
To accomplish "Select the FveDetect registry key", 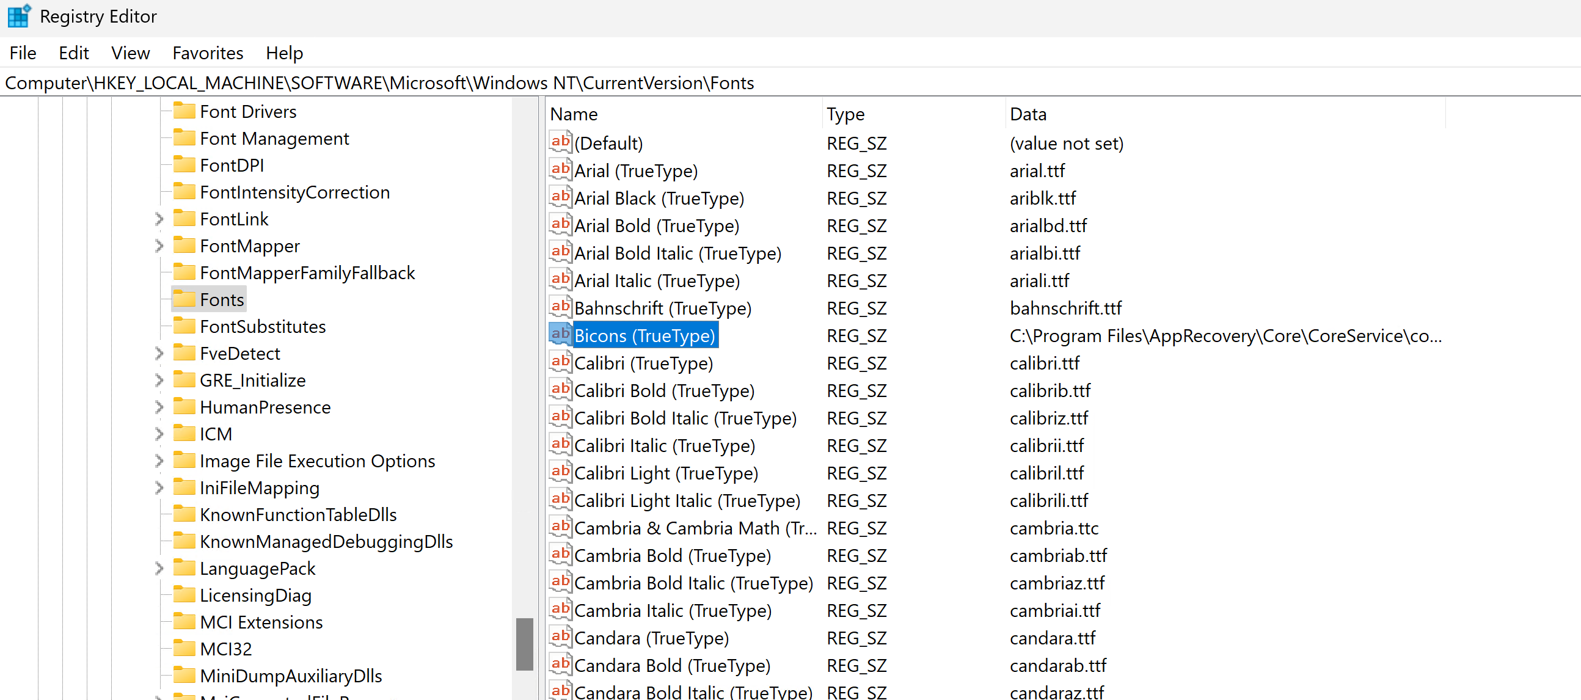I will coord(239,353).
